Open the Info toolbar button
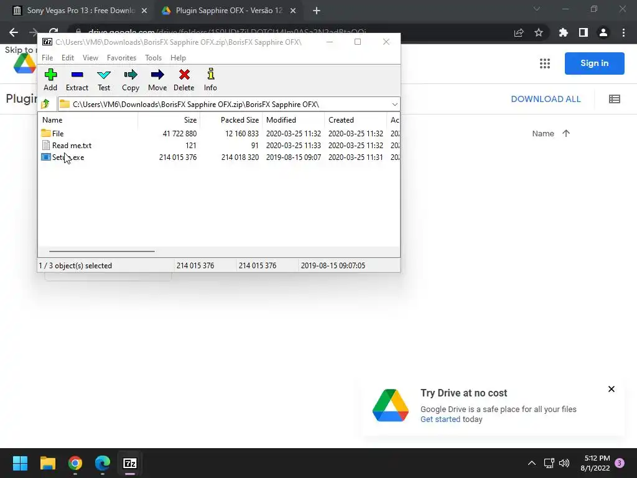The image size is (637, 478). [x=210, y=80]
